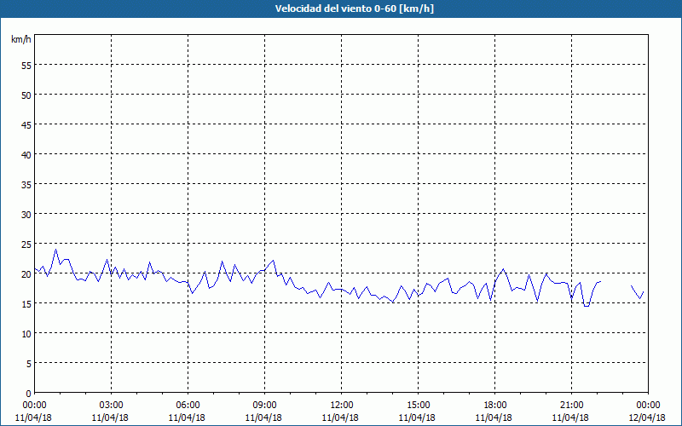Select the 15 y-axis value
The height and width of the screenshot is (426, 682).
tap(26, 306)
